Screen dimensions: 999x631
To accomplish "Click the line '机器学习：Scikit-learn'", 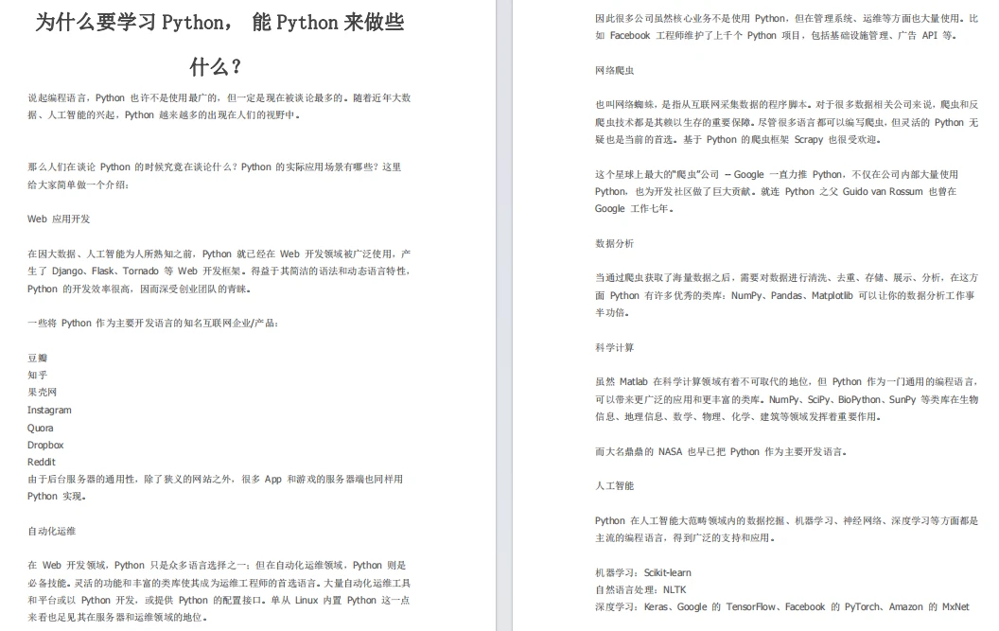I will (x=643, y=572).
